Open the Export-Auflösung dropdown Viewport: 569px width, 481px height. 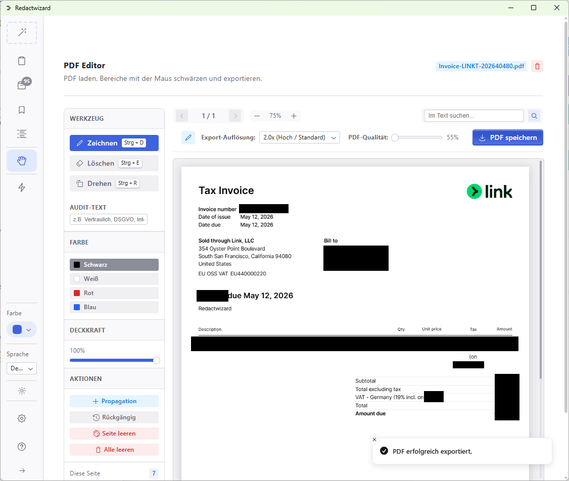[299, 137]
